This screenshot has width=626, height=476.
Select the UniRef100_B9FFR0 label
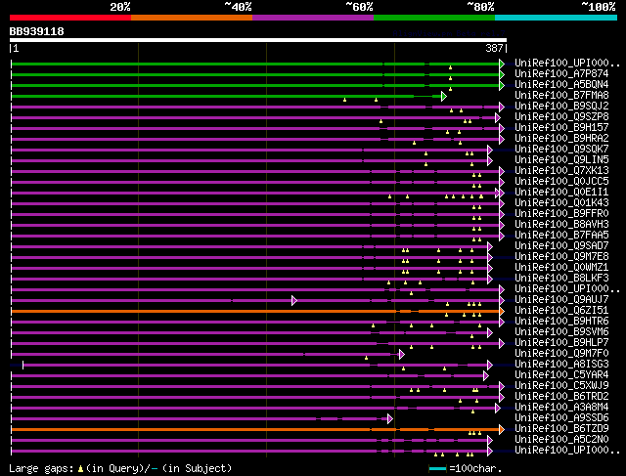tap(561, 214)
